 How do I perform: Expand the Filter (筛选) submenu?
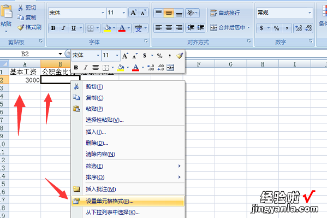point(128,166)
